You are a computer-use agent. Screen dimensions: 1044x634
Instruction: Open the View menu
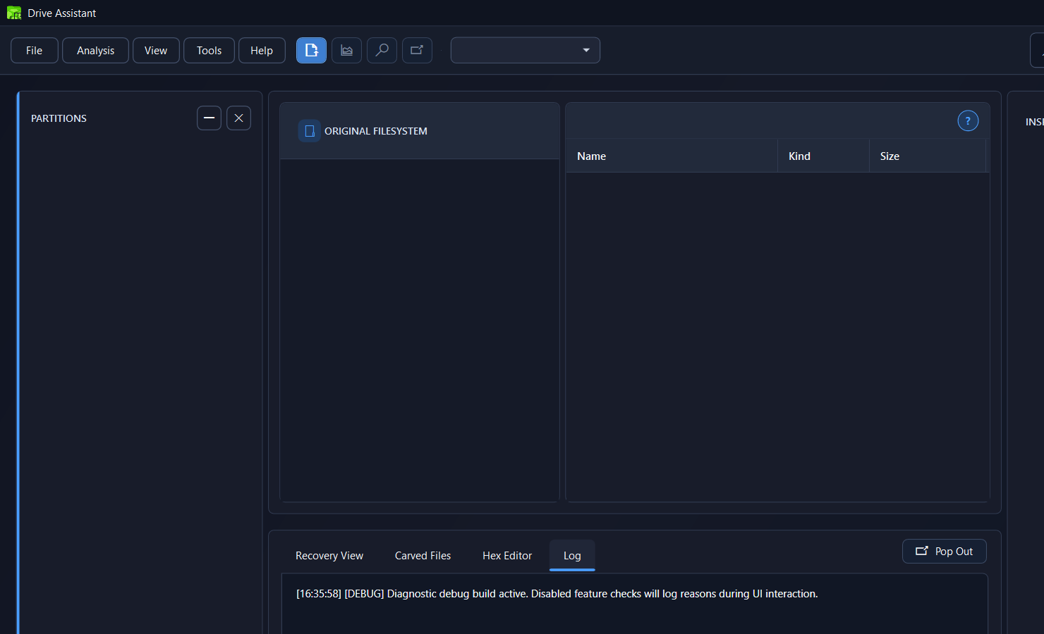pyautogui.click(x=156, y=50)
